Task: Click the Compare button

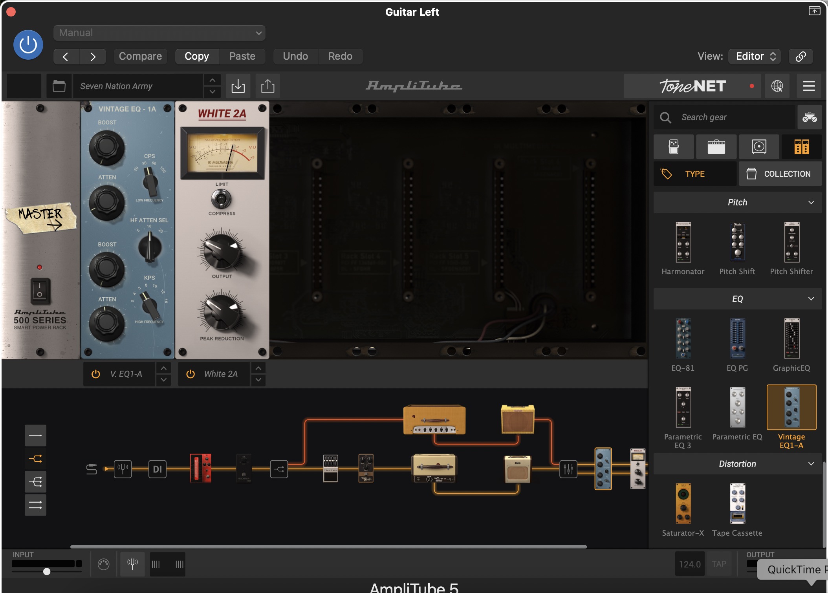Action: pyautogui.click(x=140, y=57)
